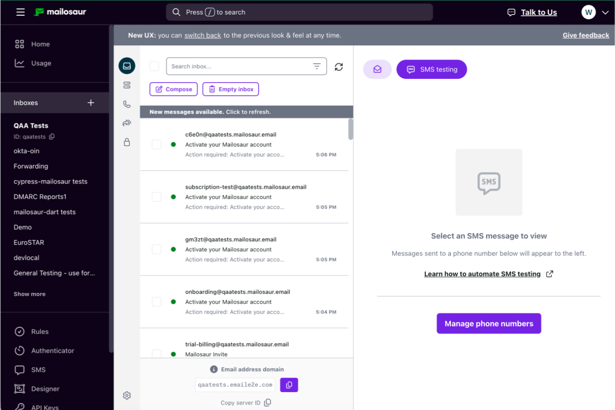The width and height of the screenshot is (615, 410).
Task: Refresh the inbox with the refresh icon
Action: (x=339, y=66)
